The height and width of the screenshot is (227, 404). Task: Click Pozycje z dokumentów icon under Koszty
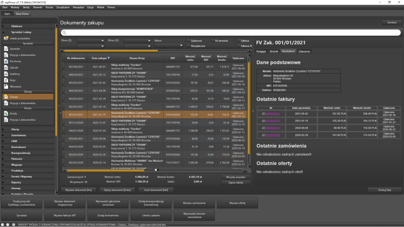pos(6,120)
